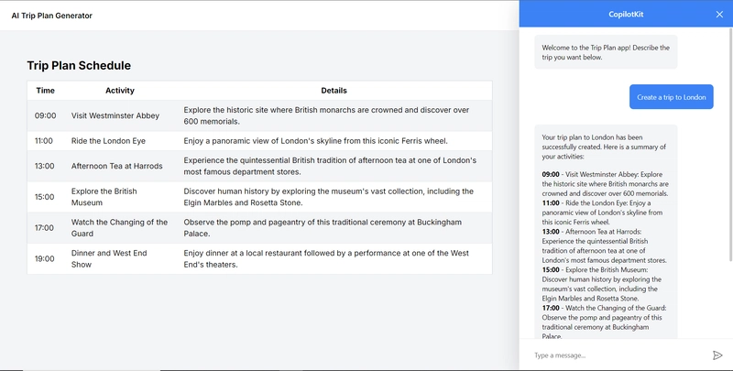The image size is (733, 371).
Task: Click the chat panel scrollbar
Action: 730,145
